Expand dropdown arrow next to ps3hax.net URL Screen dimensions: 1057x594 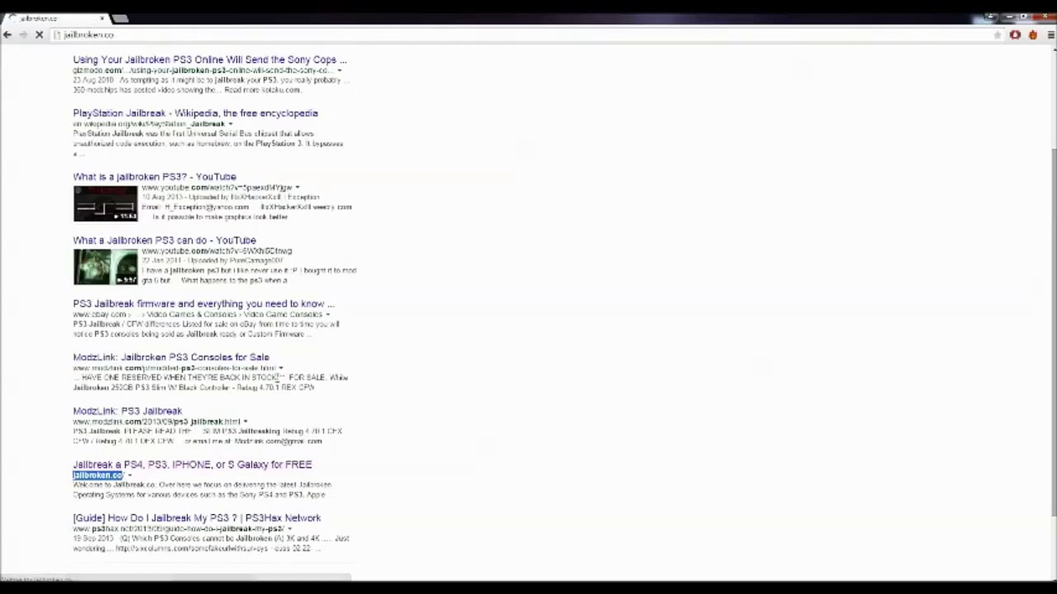pos(290,529)
